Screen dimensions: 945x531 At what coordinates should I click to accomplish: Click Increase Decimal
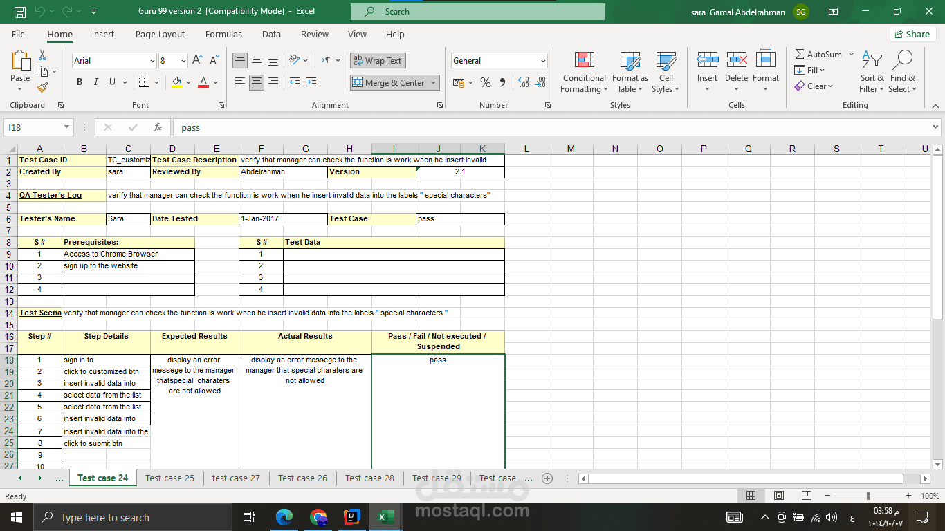(524, 82)
